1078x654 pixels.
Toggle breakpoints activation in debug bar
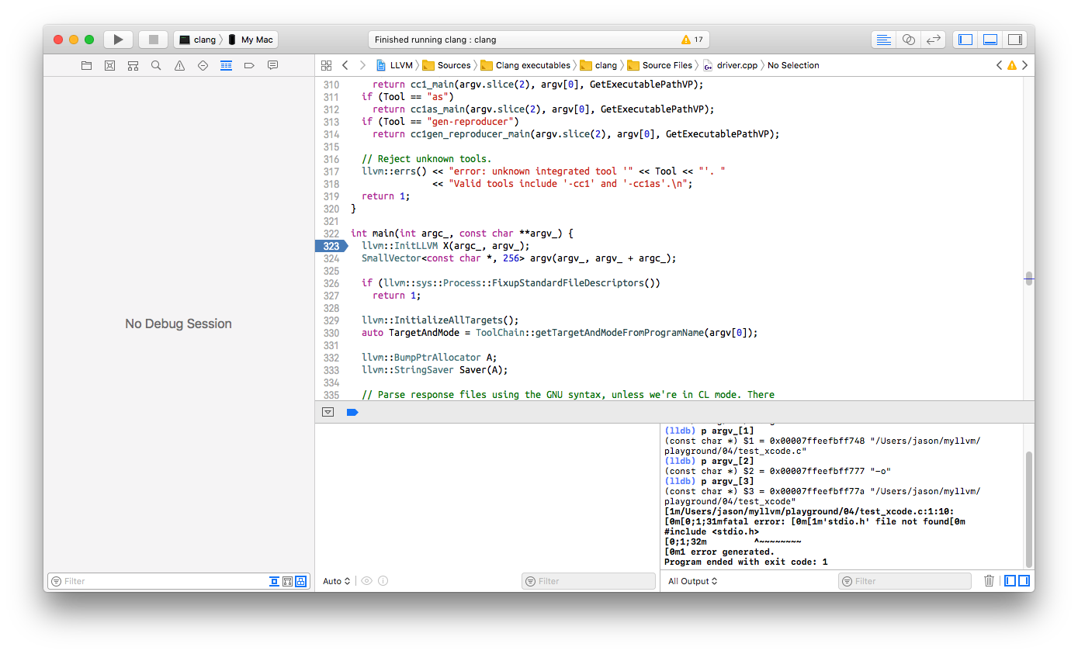(352, 413)
